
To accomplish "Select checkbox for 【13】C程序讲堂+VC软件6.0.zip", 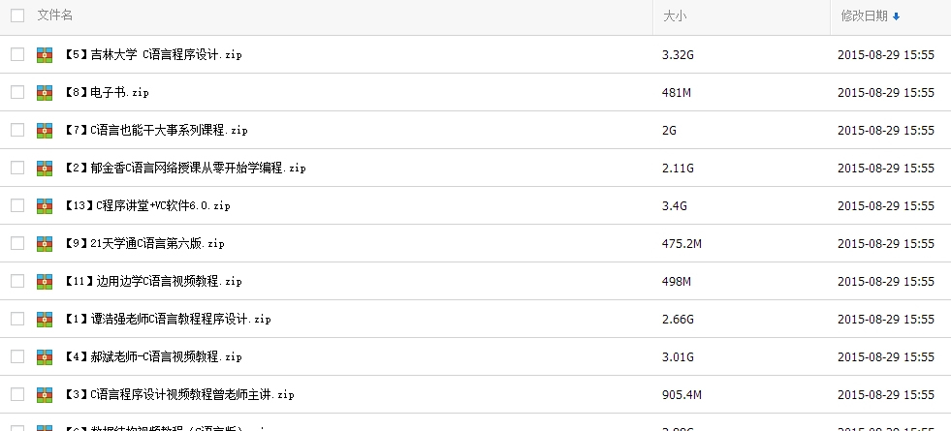I will point(17,206).
